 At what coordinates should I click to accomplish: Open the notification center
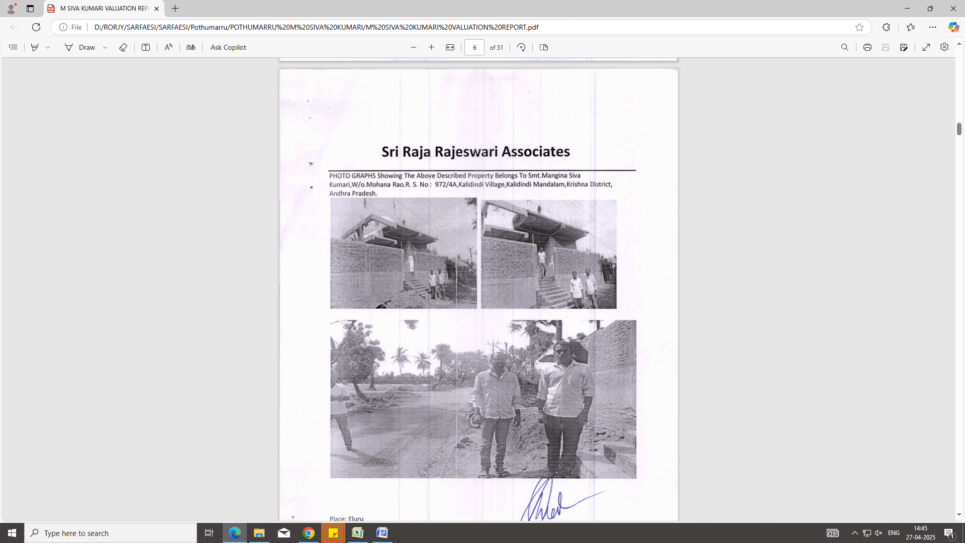(x=949, y=533)
